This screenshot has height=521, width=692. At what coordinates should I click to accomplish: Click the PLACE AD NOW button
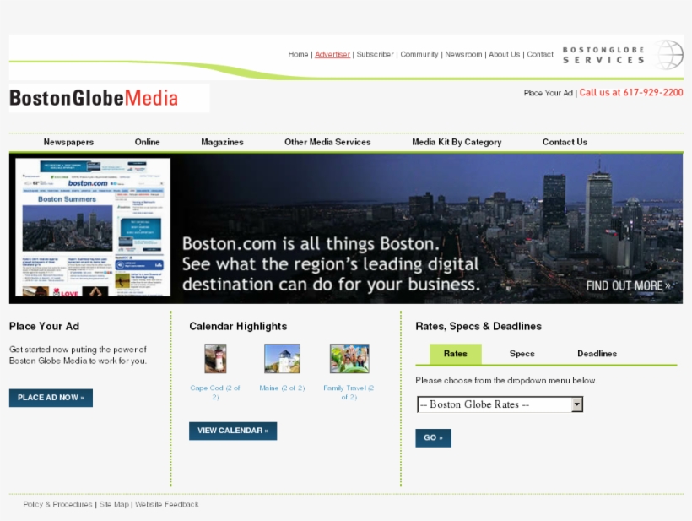[x=51, y=398]
